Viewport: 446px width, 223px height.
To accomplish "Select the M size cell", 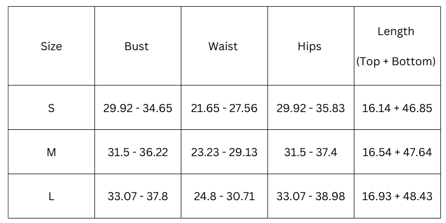I will (x=51, y=152).
